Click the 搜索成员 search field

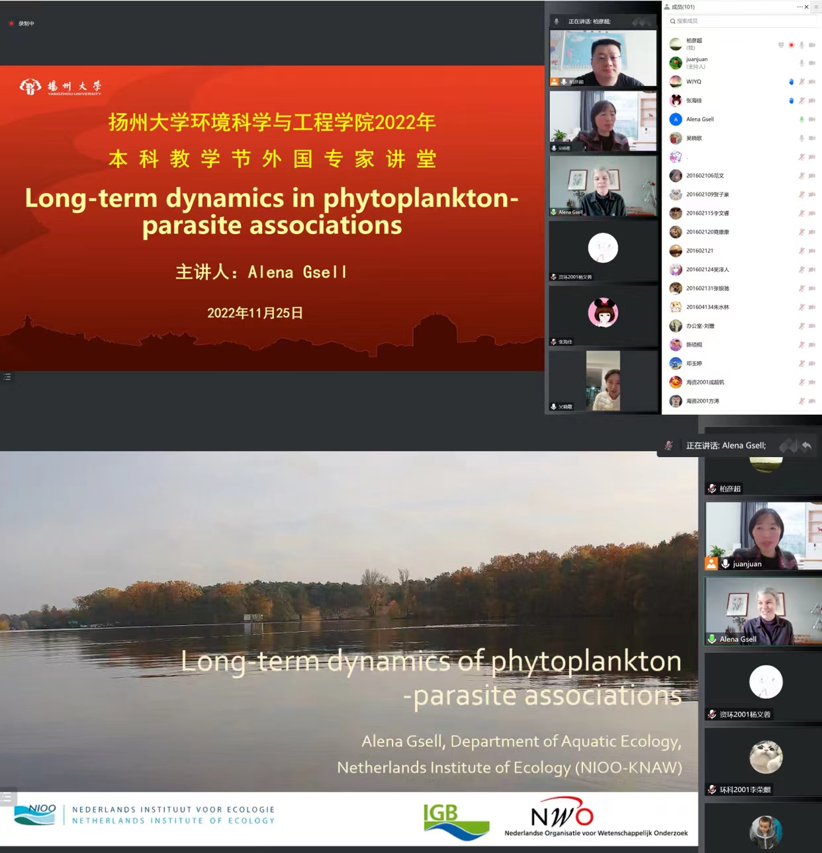pos(741,21)
